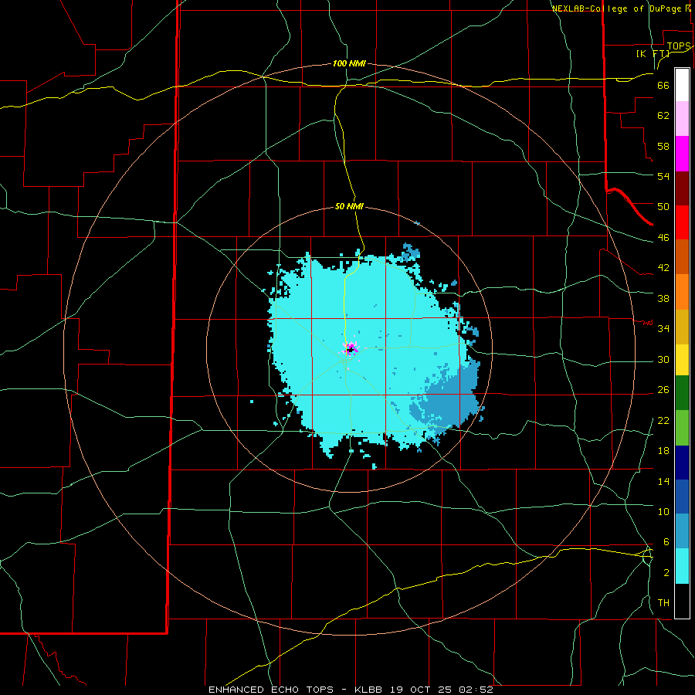The width and height of the screenshot is (695, 695).
Task: Click the '42' legend value
Action: (663, 268)
